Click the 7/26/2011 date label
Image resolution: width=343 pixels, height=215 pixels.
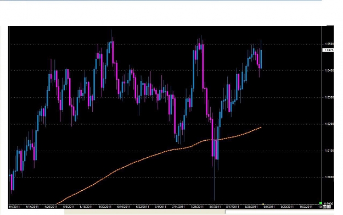[x=198, y=207]
